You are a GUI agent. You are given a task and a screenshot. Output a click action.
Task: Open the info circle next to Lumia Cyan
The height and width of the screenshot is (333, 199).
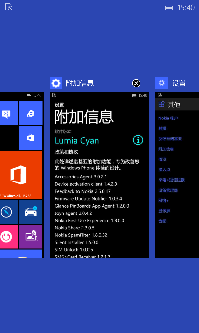point(138,140)
